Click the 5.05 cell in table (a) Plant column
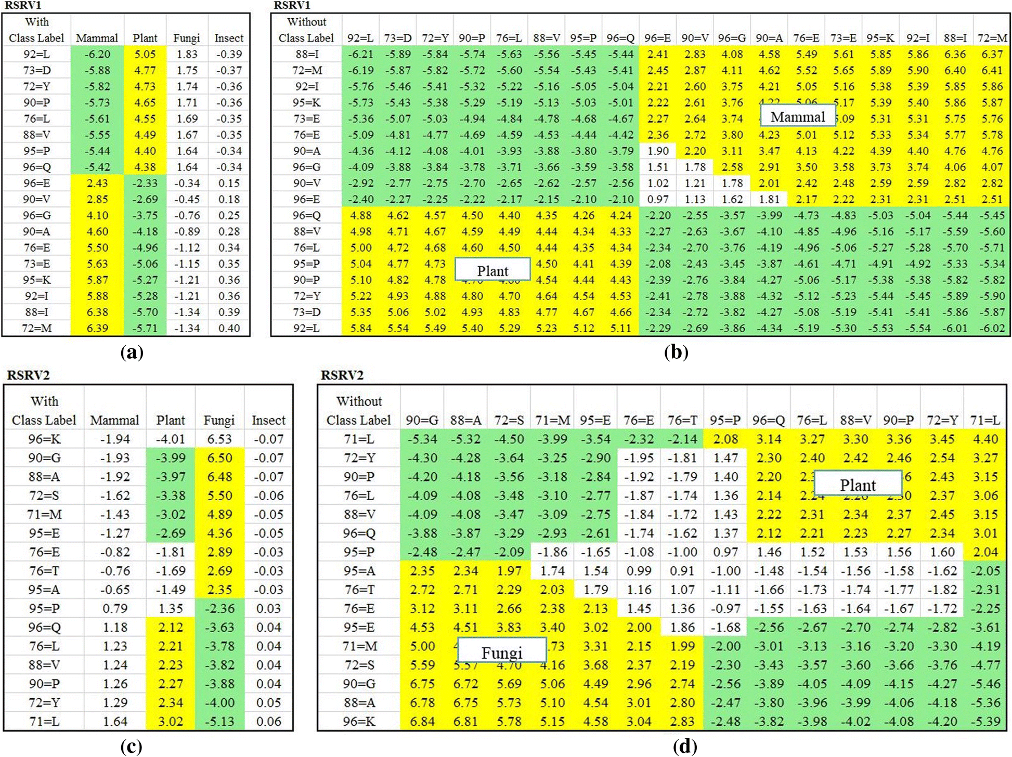 [x=145, y=54]
